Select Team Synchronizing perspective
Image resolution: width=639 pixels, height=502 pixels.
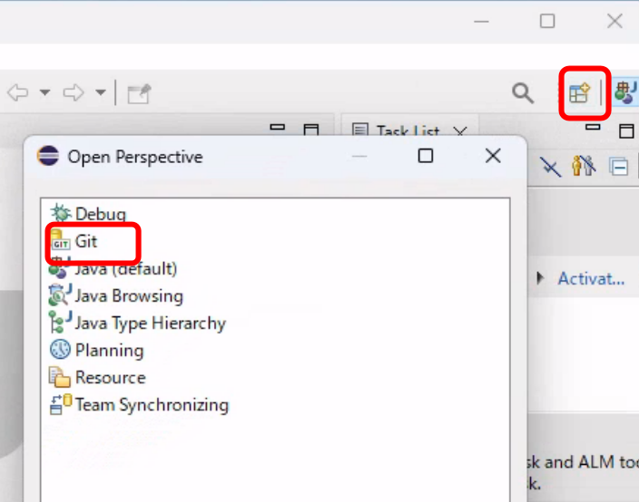151,404
